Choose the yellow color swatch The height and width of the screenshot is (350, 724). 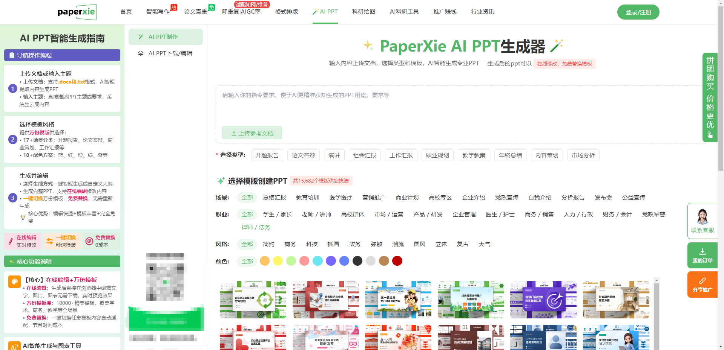(278, 261)
